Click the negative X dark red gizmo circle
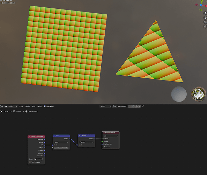The height and width of the screenshot is (175, 207). [x=197, y=5]
